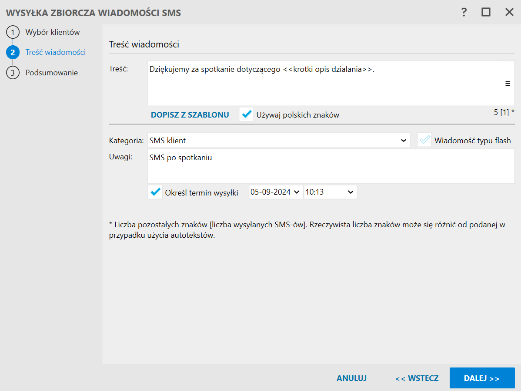Click step 2 circle icon
The height and width of the screenshot is (391, 521).
tap(13, 53)
